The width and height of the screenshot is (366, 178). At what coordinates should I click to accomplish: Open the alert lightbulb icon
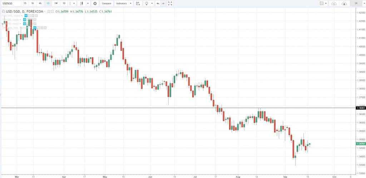pos(147,3)
